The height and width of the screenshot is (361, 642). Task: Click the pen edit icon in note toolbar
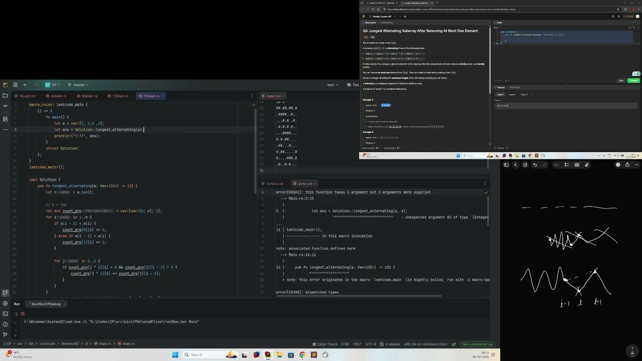[525, 165]
